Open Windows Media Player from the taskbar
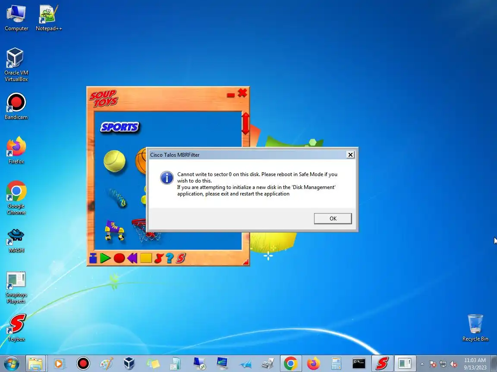 click(x=59, y=363)
